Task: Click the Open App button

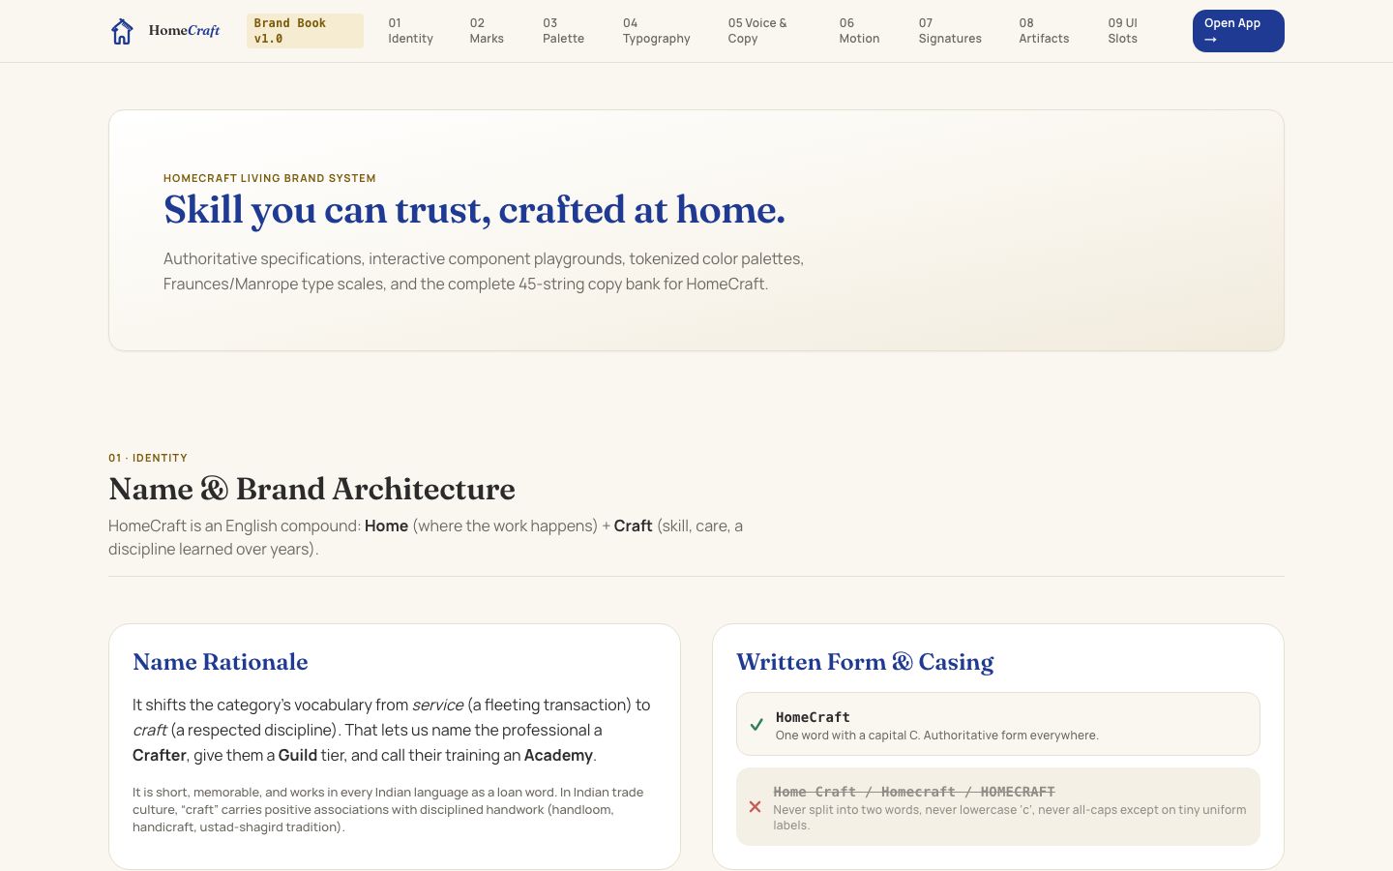Action: click(1238, 31)
